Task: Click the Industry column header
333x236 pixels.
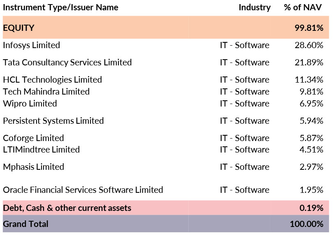Action: coord(254,7)
